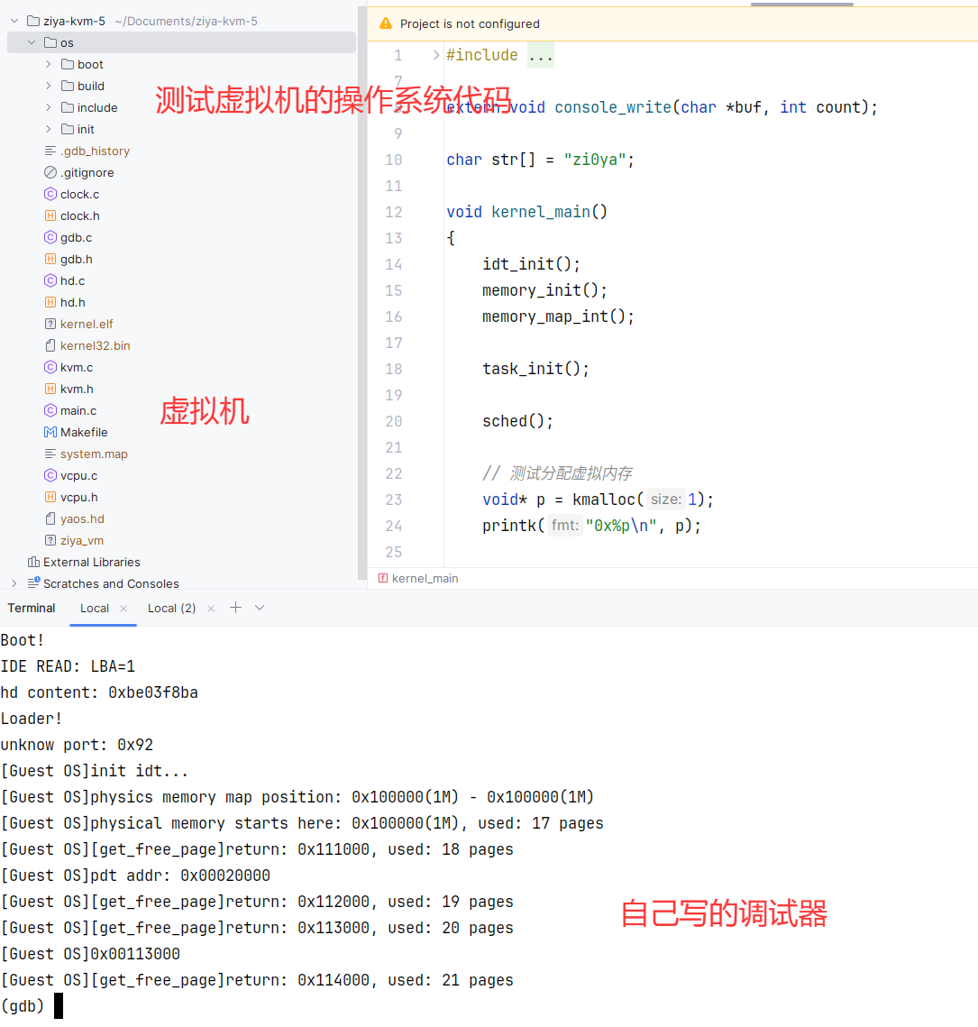Close the Local (2) terminal tab
This screenshot has height=1027, width=978.
tap(211, 609)
